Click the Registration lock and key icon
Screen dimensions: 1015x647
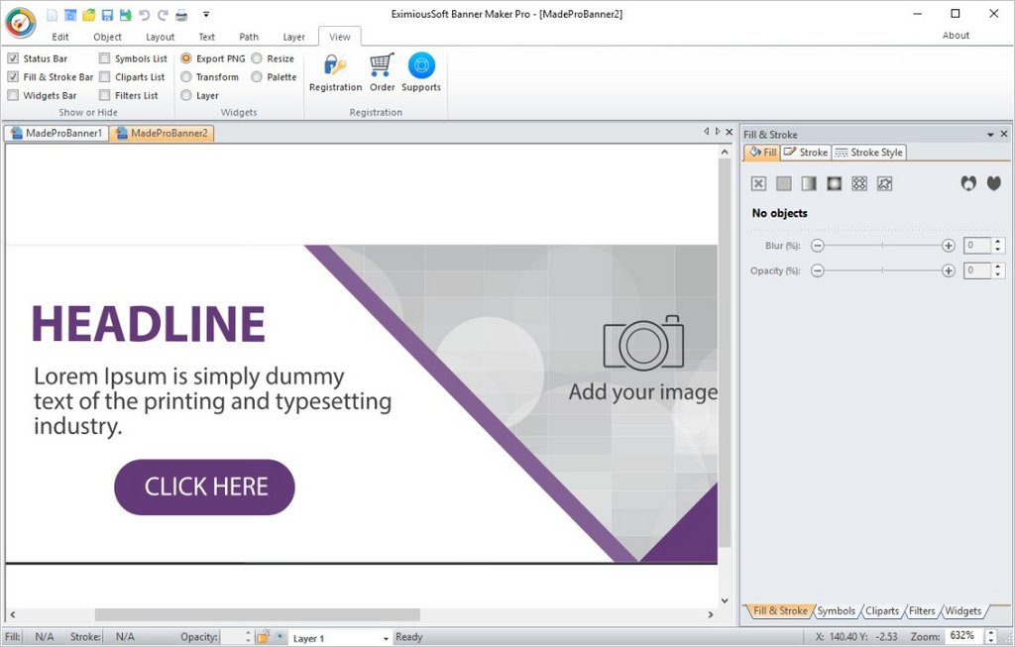click(335, 66)
